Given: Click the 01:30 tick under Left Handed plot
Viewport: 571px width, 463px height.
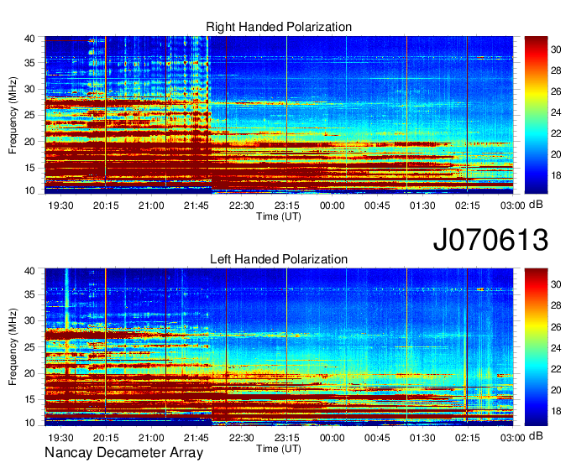Looking at the screenshot, I should pyautogui.click(x=422, y=438).
